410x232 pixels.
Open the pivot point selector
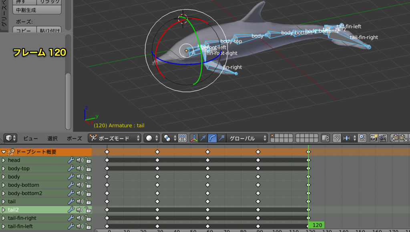(169, 138)
